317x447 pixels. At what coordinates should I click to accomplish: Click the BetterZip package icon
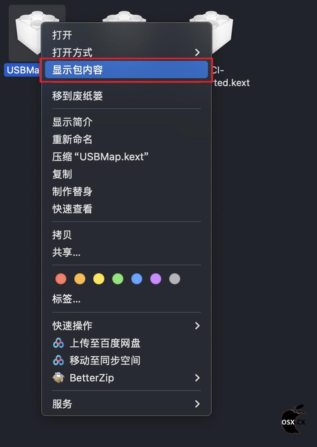point(58,378)
